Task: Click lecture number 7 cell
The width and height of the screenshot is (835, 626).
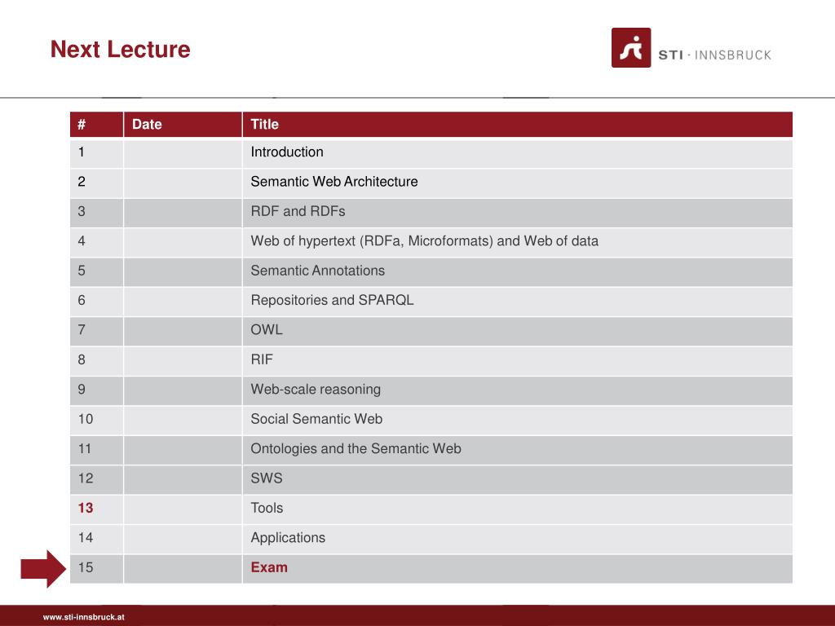Action: point(96,332)
